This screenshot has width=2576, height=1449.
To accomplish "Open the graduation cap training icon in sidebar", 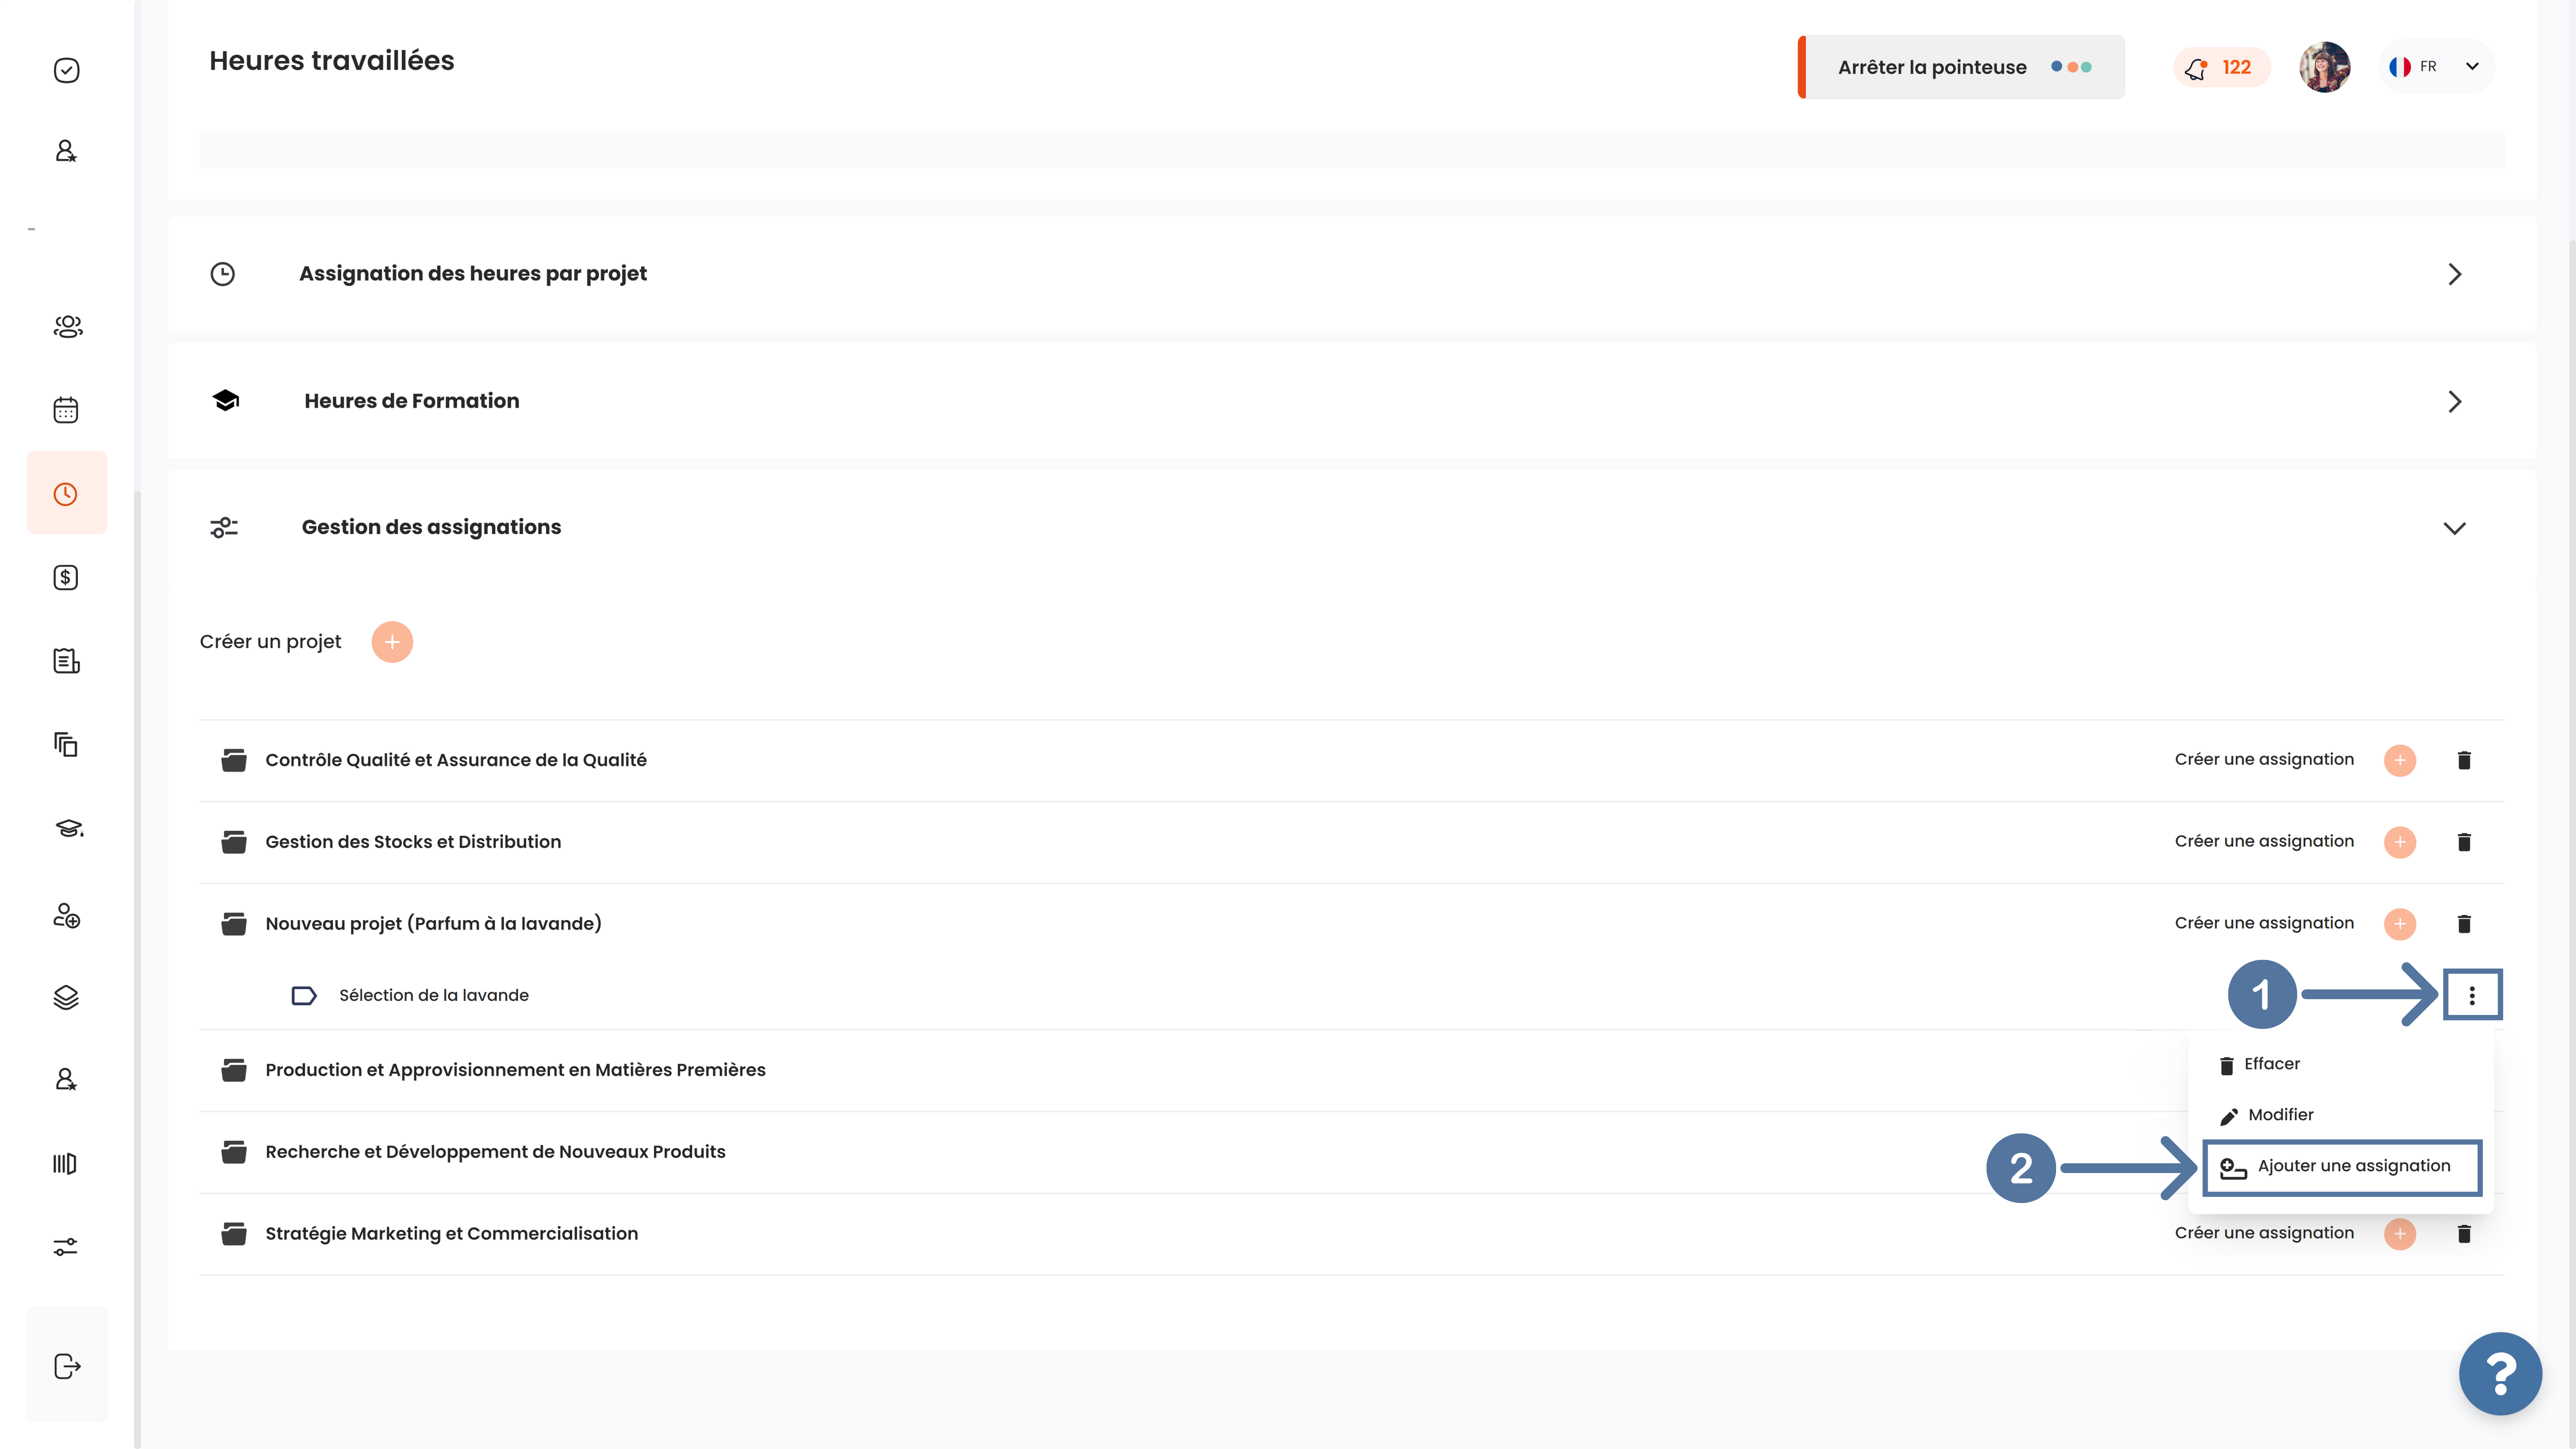I will coord(69,828).
